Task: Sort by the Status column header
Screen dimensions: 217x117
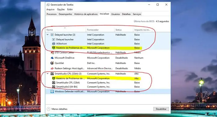Action: tap(119, 30)
